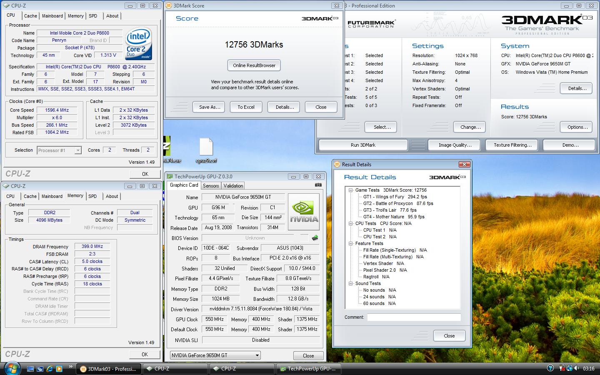Click the BIOS save chip icon in GPU-Z
The width and height of the screenshot is (600, 375).
(x=315, y=238)
